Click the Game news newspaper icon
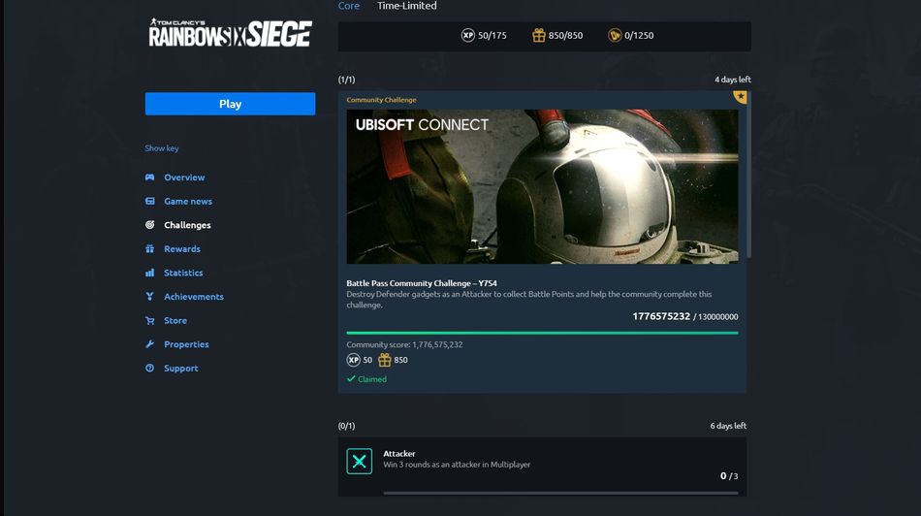Screen dimensions: 921x516 (149, 201)
